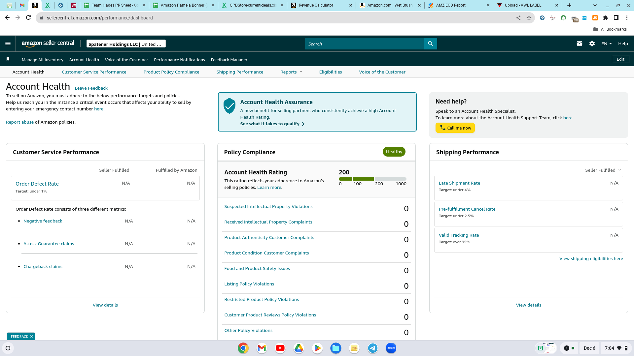This screenshot has width=634, height=356.
Task: Open the messages envelope icon
Action: 579,44
